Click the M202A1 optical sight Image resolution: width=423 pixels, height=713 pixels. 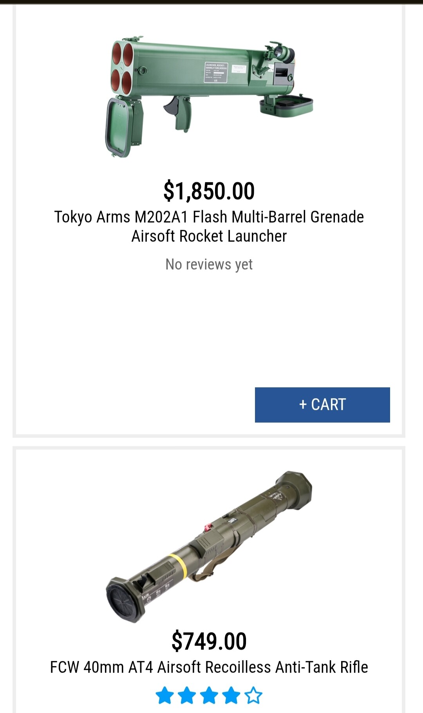pos(284,53)
